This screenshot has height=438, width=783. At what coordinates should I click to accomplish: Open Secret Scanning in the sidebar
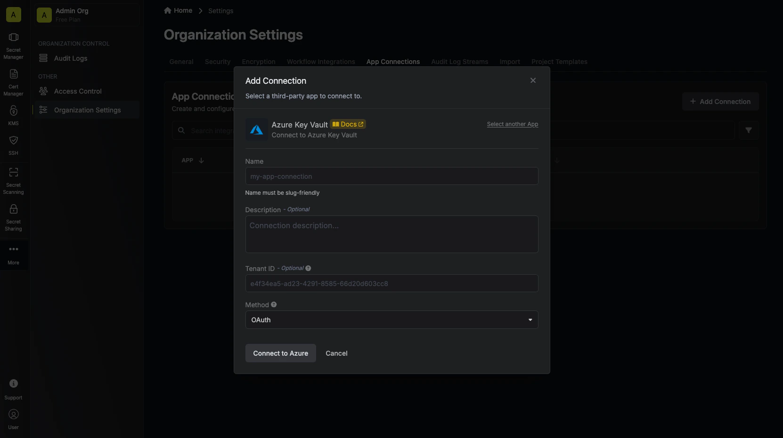[13, 181]
